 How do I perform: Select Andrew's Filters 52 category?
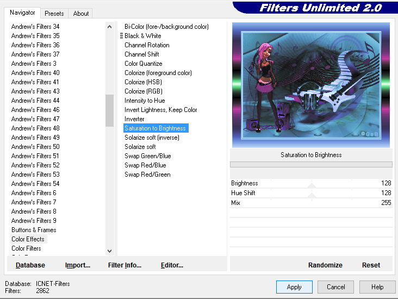coord(35,165)
